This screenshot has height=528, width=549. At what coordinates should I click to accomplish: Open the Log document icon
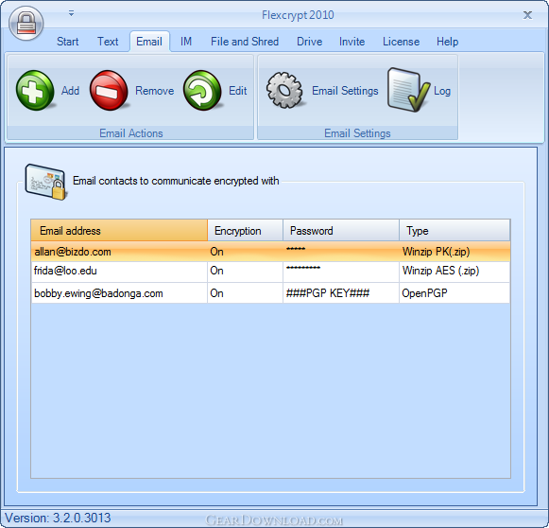408,90
